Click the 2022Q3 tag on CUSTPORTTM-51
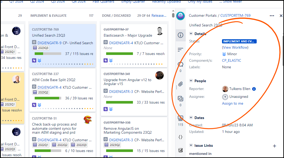The image size is (284, 158). (x=79, y=145)
